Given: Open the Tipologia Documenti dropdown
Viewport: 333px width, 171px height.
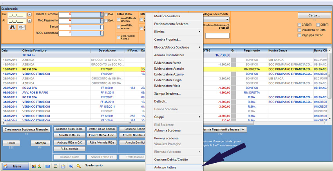Looking at the screenshot, I should [x=227, y=20].
